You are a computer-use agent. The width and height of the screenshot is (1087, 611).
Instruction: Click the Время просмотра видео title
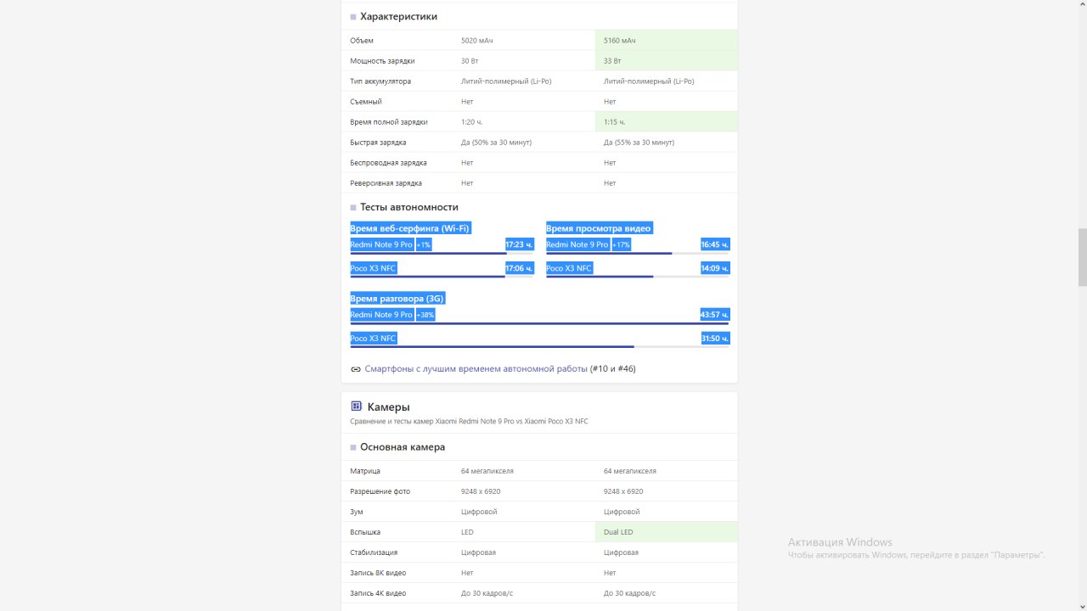599,228
